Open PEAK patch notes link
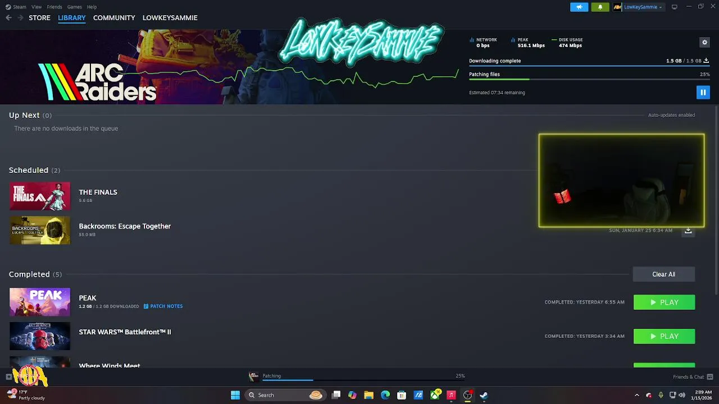Image resolution: width=719 pixels, height=404 pixels. [163, 306]
